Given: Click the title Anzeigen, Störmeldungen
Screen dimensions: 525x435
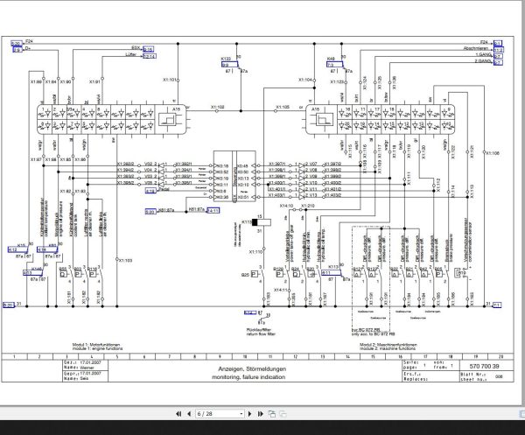Looking at the screenshot, I should (x=252, y=369).
